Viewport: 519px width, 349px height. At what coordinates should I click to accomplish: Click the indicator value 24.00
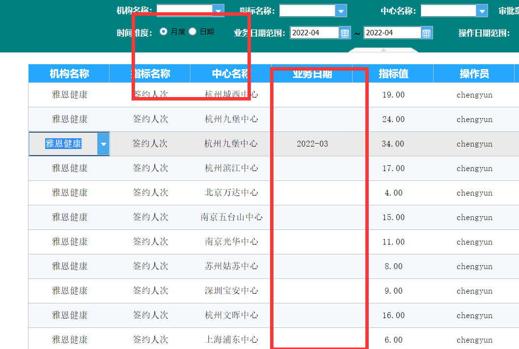(x=393, y=119)
